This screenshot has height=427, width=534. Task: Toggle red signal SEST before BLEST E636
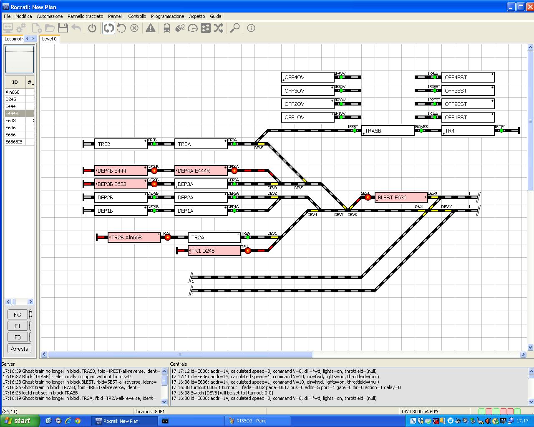click(x=368, y=197)
